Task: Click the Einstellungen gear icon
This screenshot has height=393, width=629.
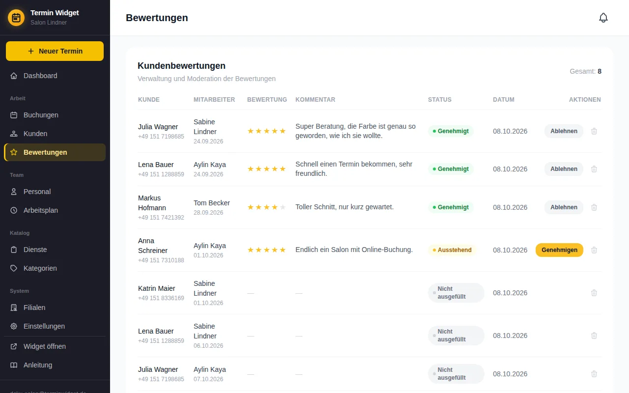Action: [x=14, y=326]
